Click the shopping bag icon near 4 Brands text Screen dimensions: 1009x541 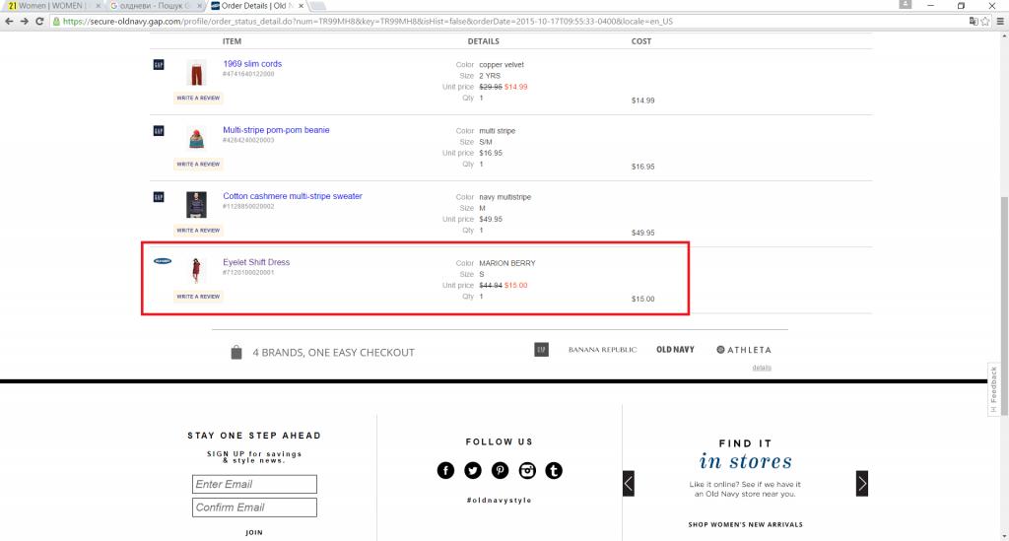pos(236,352)
